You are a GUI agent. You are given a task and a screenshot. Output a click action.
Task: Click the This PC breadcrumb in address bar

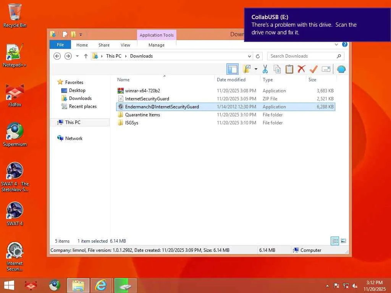[114, 56]
